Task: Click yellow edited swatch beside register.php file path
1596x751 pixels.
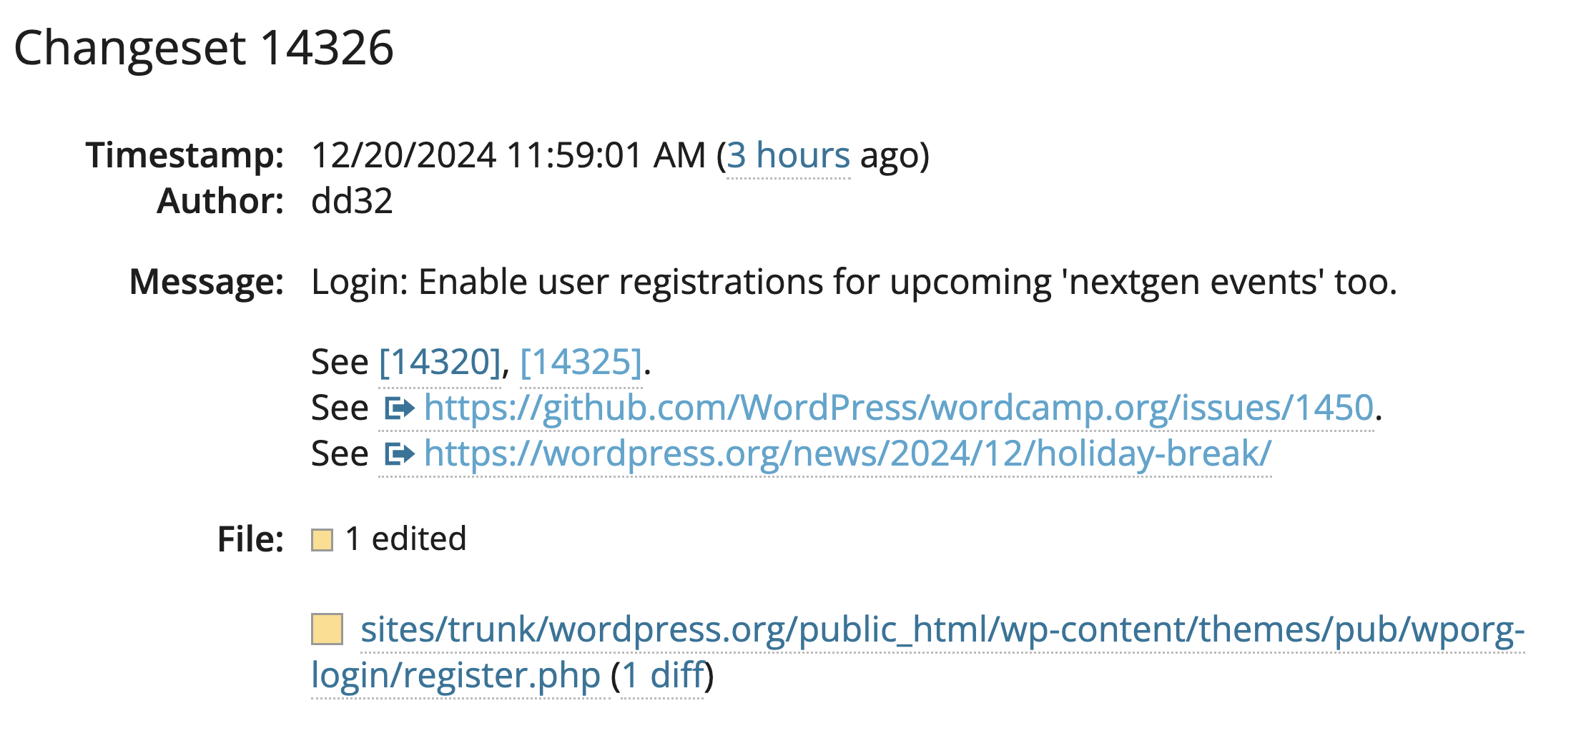Action: point(327,629)
